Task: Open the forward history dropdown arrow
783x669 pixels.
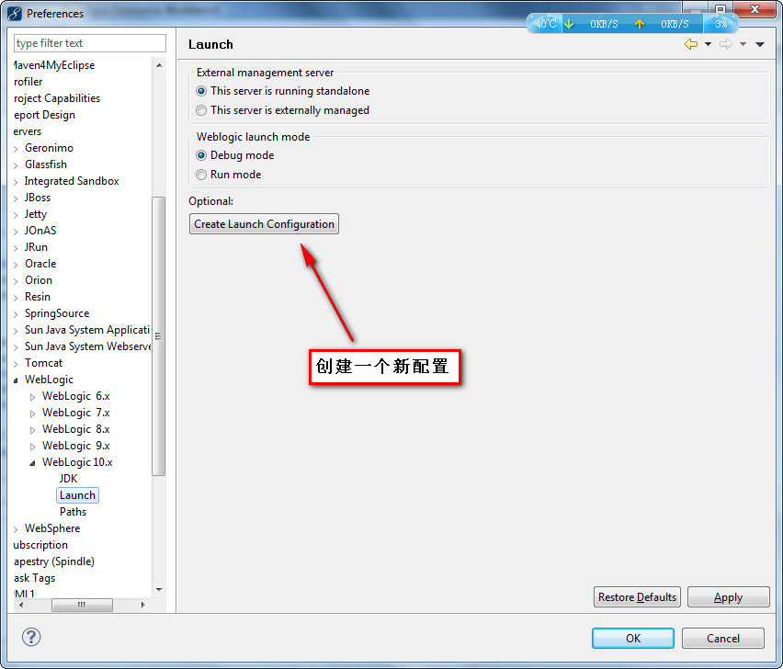Action: point(743,44)
